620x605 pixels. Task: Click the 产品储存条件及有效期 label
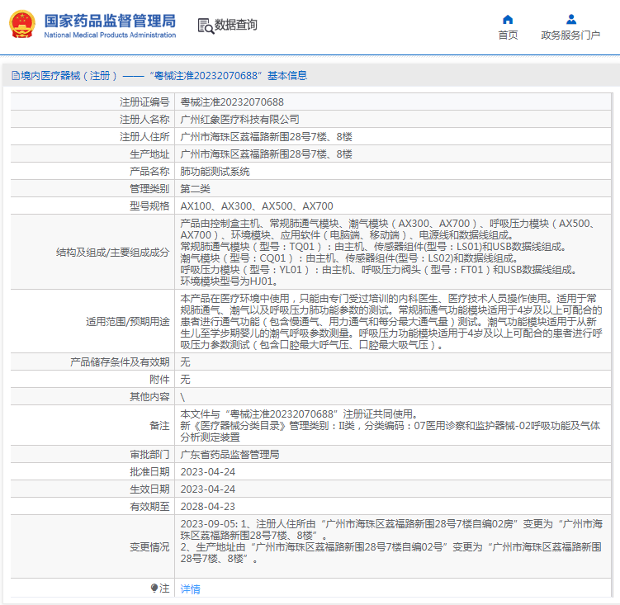click(x=120, y=362)
